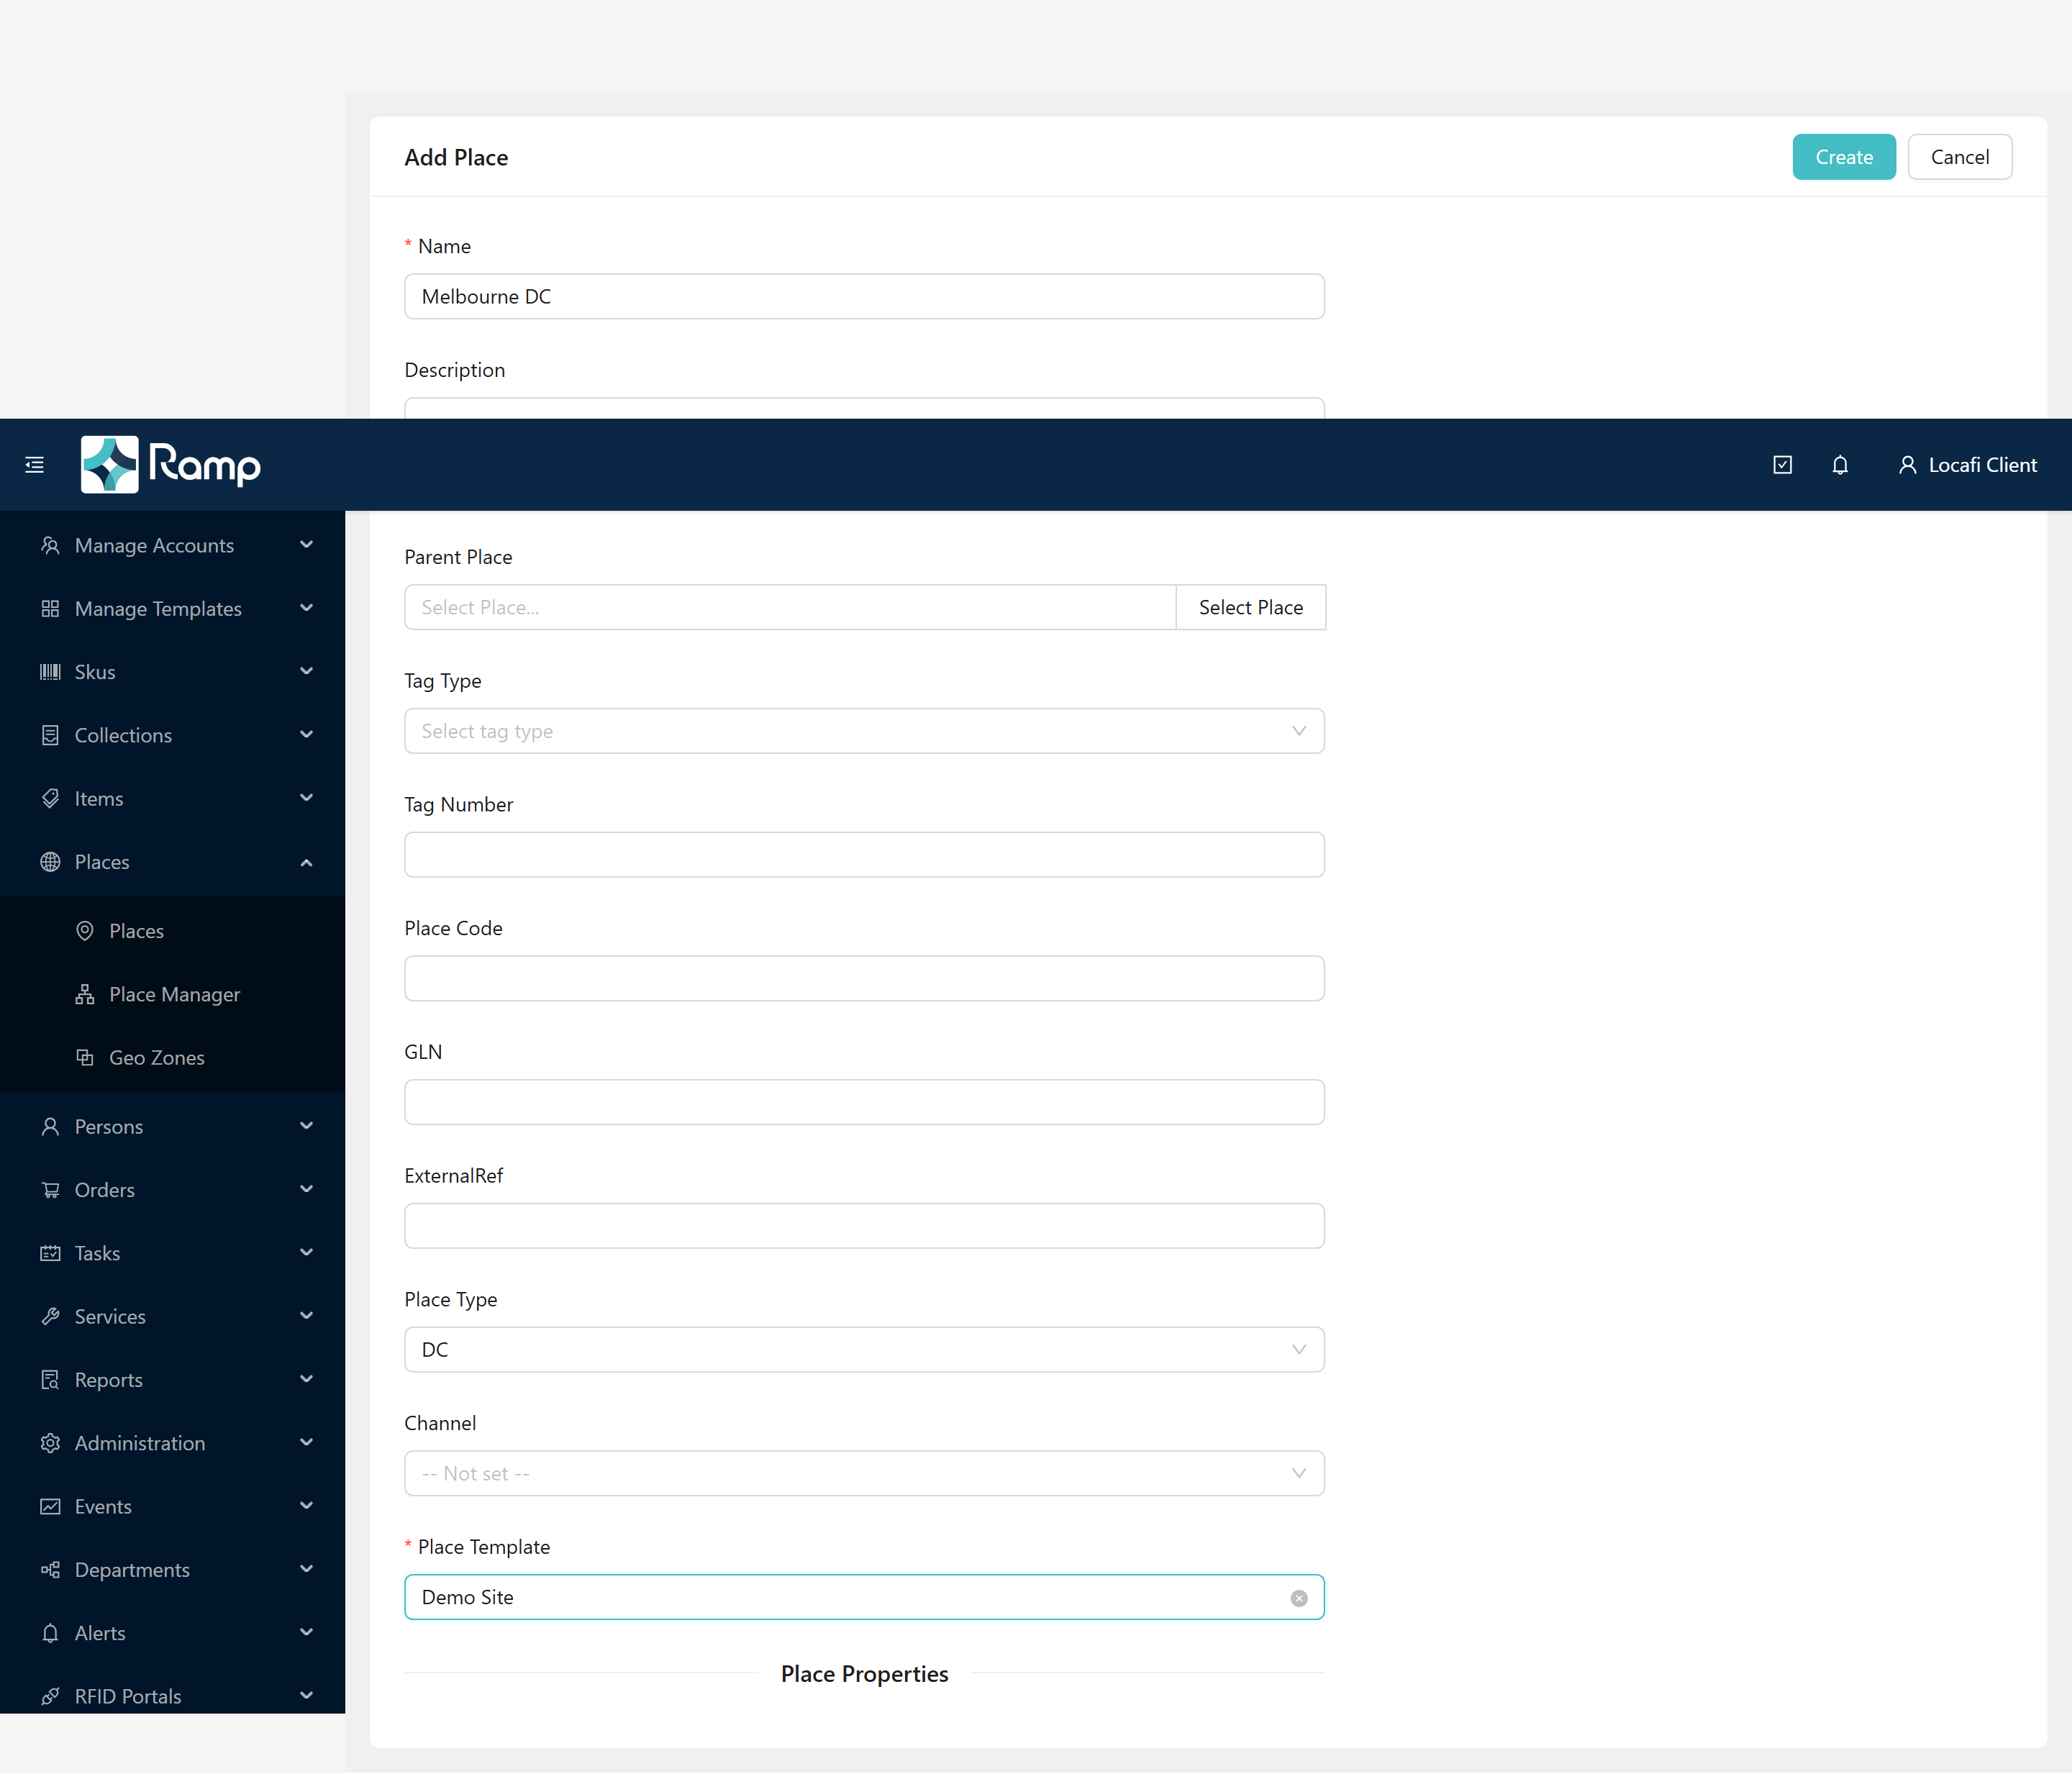
Task: Click the Skus barcode icon
Action: click(50, 672)
